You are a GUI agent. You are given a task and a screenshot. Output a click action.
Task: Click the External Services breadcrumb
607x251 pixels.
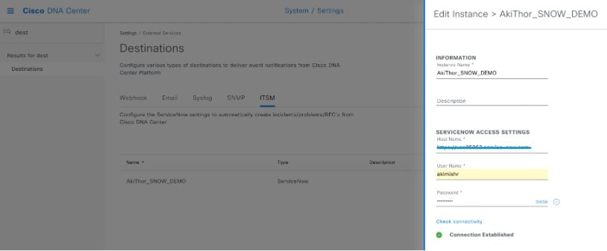(x=162, y=33)
